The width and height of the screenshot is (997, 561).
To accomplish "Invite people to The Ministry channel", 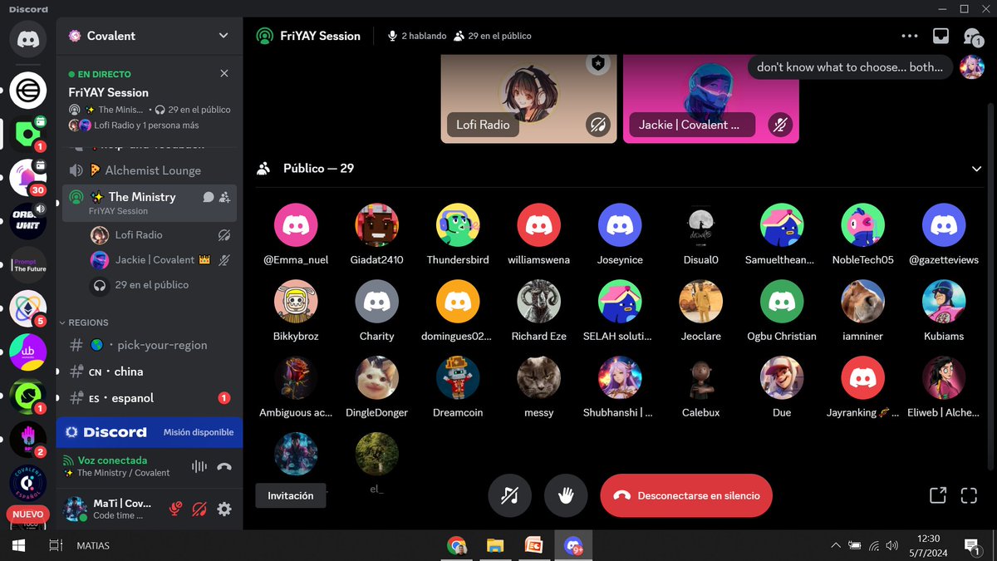I will pyautogui.click(x=224, y=197).
